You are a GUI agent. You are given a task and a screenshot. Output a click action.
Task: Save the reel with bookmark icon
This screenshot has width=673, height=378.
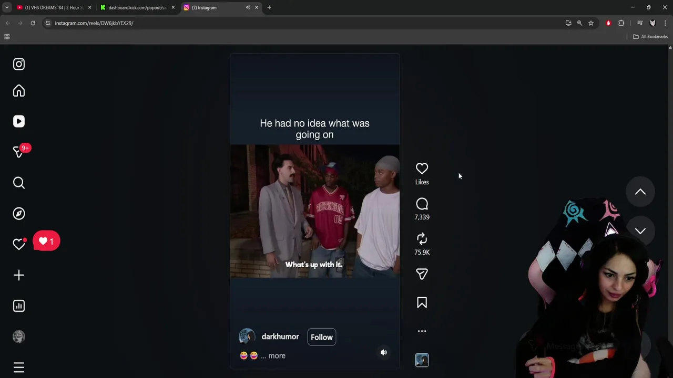tap(422, 303)
